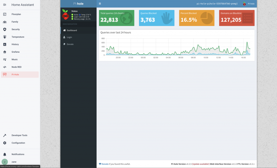The image size is (277, 168).
Task: Click the "Pi-hole Version" footer text
Action: click(179, 164)
